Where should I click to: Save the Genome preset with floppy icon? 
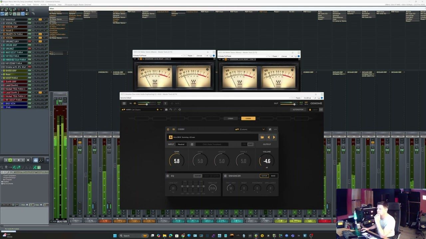pyautogui.click(x=166, y=110)
